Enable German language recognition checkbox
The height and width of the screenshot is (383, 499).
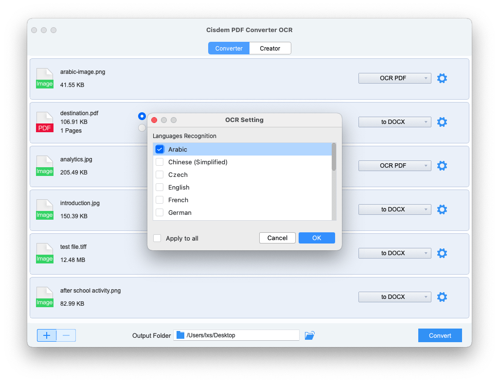160,212
